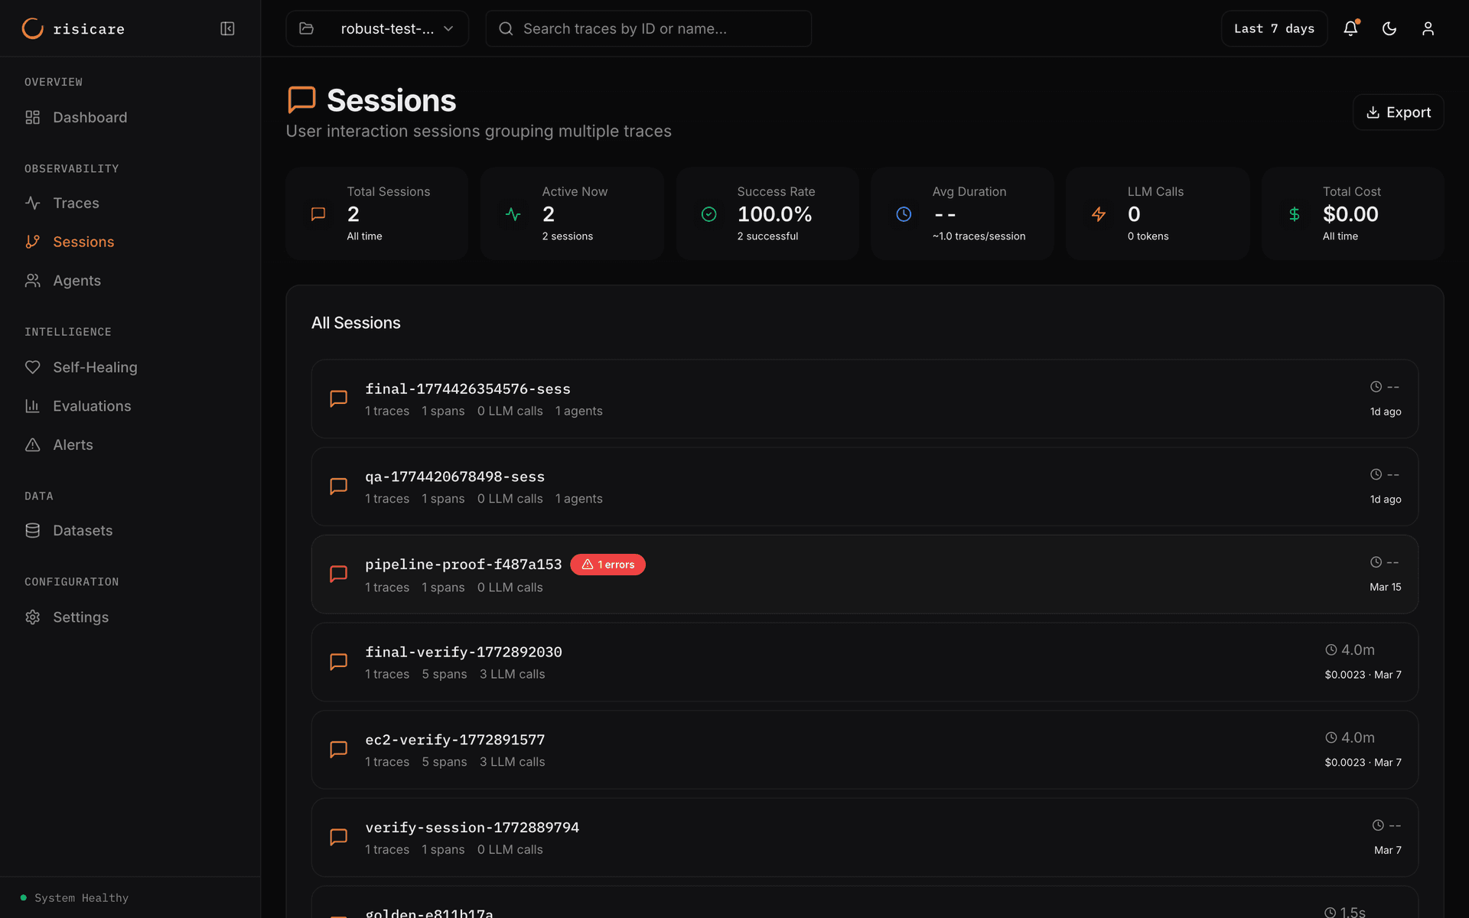
Task: Collapse the sidebar using the panel toggle
Action: coord(227,28)
